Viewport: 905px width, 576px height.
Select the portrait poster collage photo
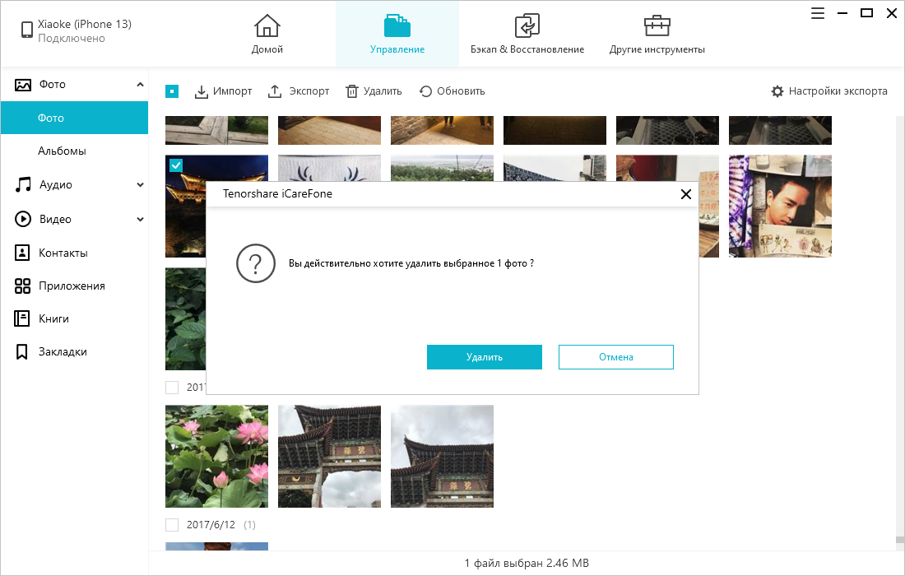pos(780,206)
